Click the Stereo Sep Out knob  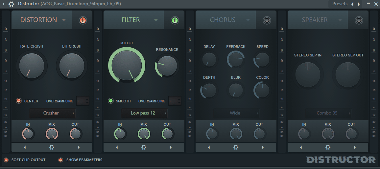348,74
